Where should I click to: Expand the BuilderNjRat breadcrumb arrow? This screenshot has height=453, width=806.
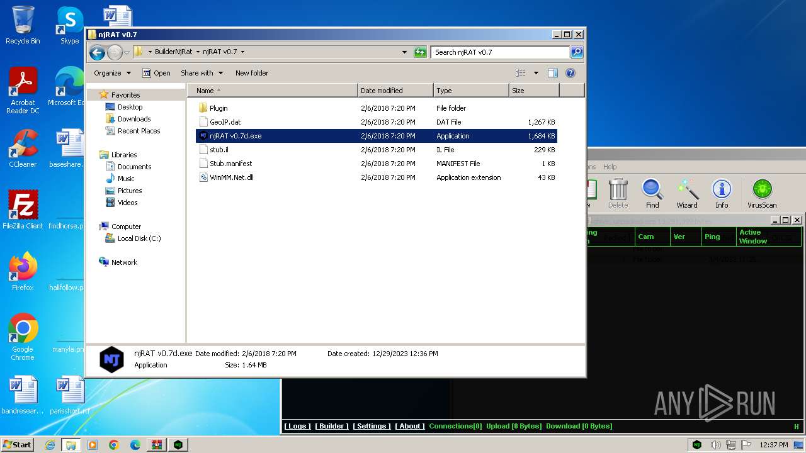(x=198, y=52)
